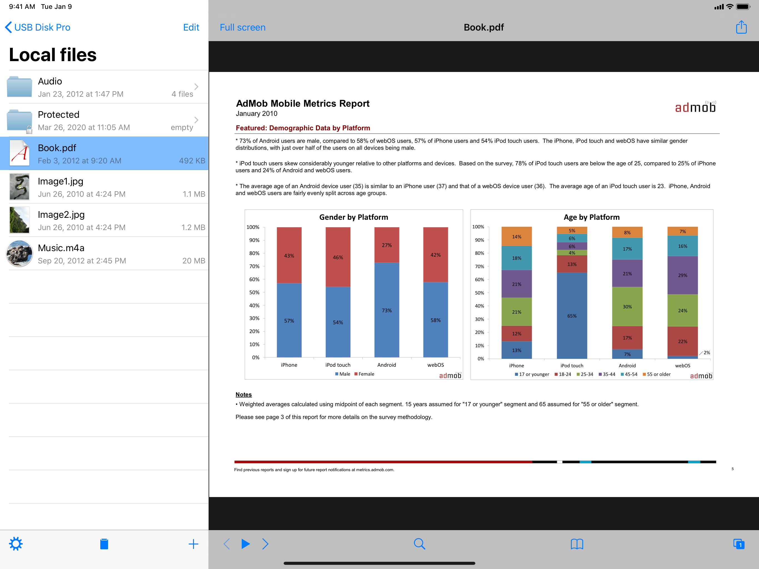Screen dimensions: 759x569
Task: Tap Edit in Local files
Action: coord(191,27)
